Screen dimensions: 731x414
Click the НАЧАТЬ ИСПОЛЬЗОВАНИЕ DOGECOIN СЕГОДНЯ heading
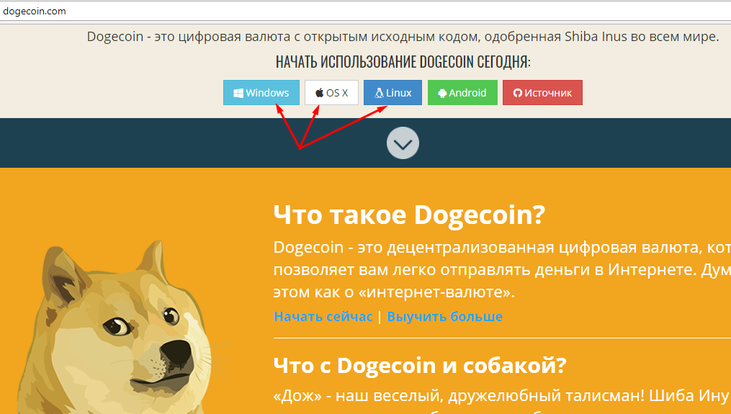(403, 61)
